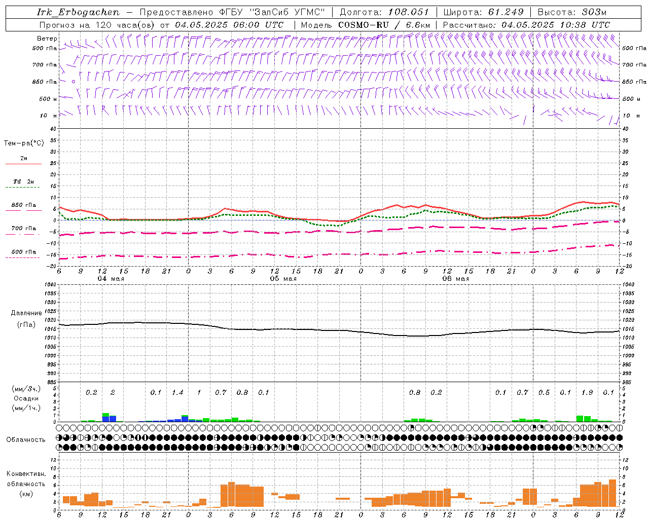Click the latitude value 61.249
Image resolution: width=649 pixels, height=519 pixels.
[506, 12]
